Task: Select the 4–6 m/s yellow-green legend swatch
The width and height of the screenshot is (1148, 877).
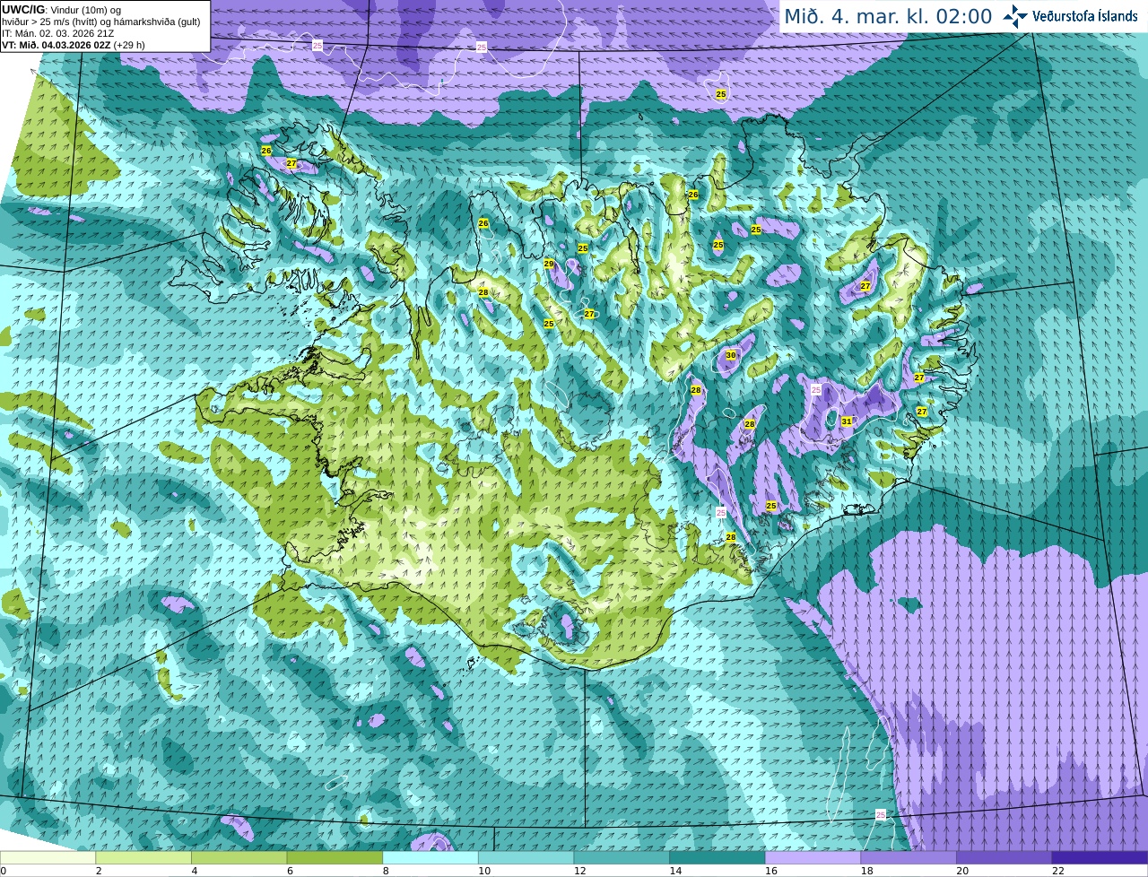Action: 239,857
